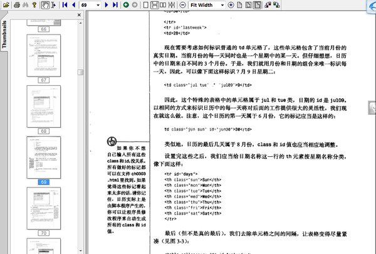This screenshot has width=376, height=254.
Task: Click the page label 66
Action: click(44, 29)
